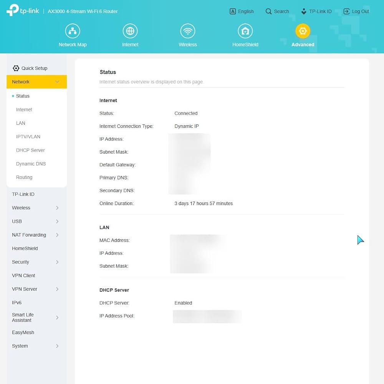Open the VPN Client page
The image size is (384, 384).
23,276
